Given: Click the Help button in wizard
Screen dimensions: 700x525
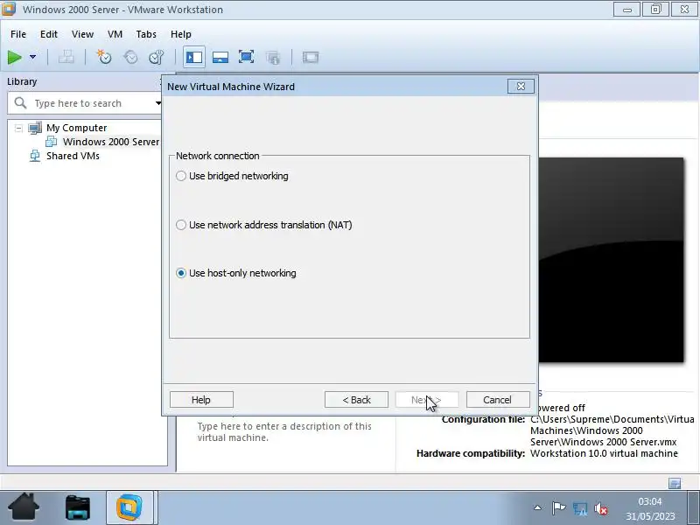Looking at the screenshot, I should (x=201, y=400).
